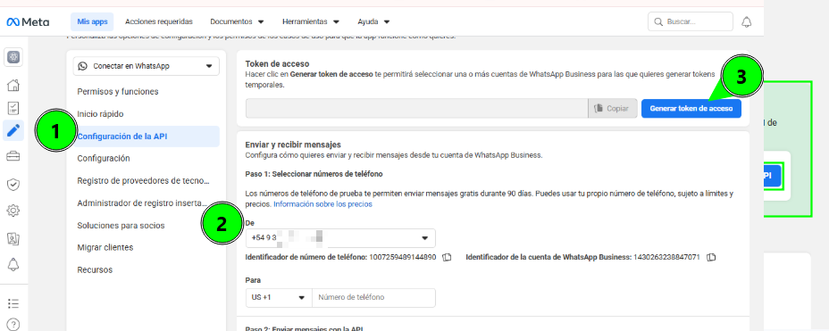The width and height of the screenshot is (829, 331).
Task: Open the shield check icon in sidebar
Action: [x=13, y=185]
